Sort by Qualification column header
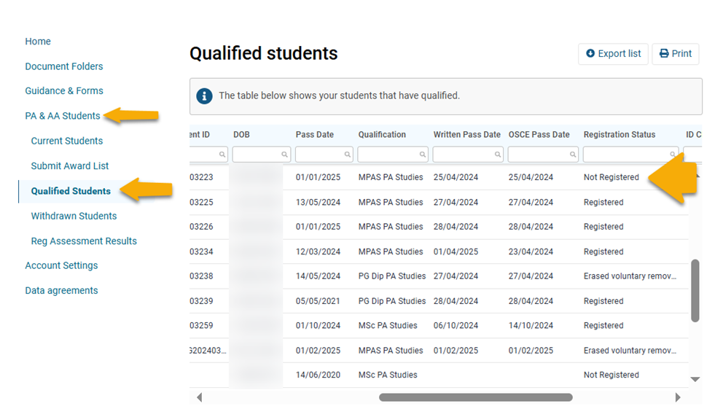723x417 pixels. [382, 135]
